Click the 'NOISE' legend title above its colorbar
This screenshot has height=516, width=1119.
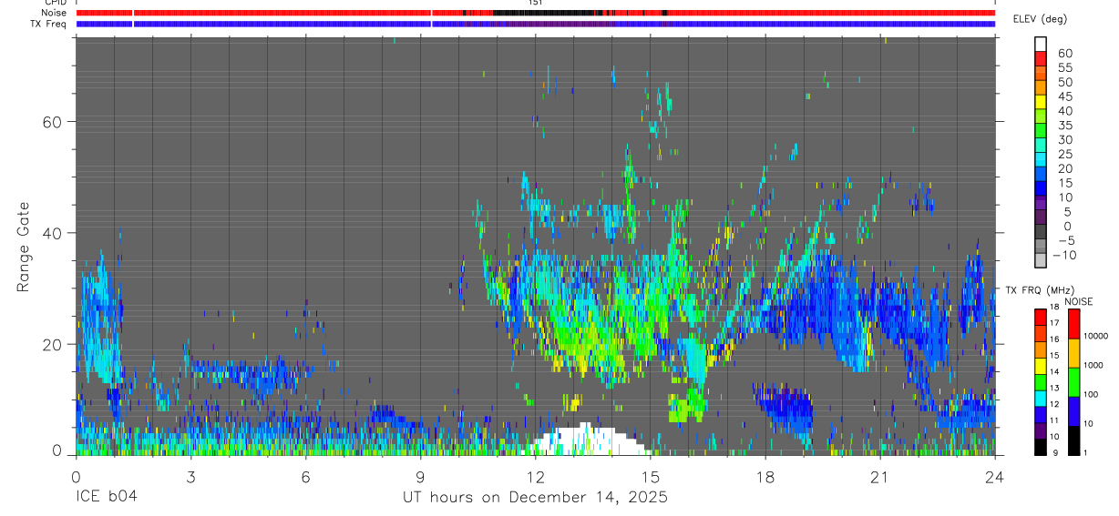(1079, 301)
